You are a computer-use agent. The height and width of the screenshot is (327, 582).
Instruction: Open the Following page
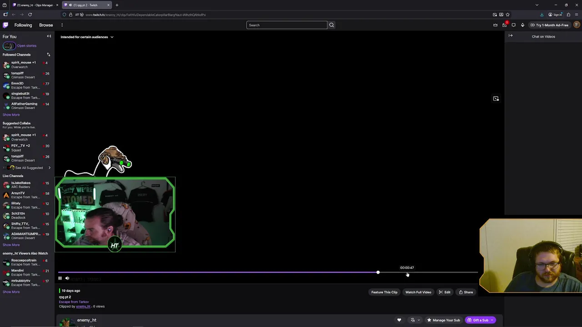point(23,25)
